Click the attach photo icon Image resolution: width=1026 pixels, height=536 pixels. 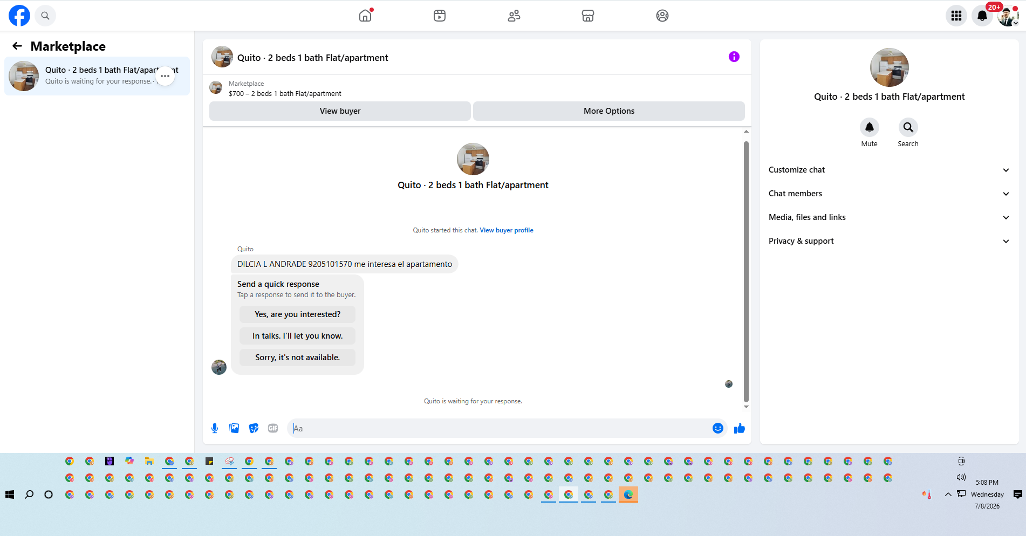pyautogui.click(x=234, y=428)
